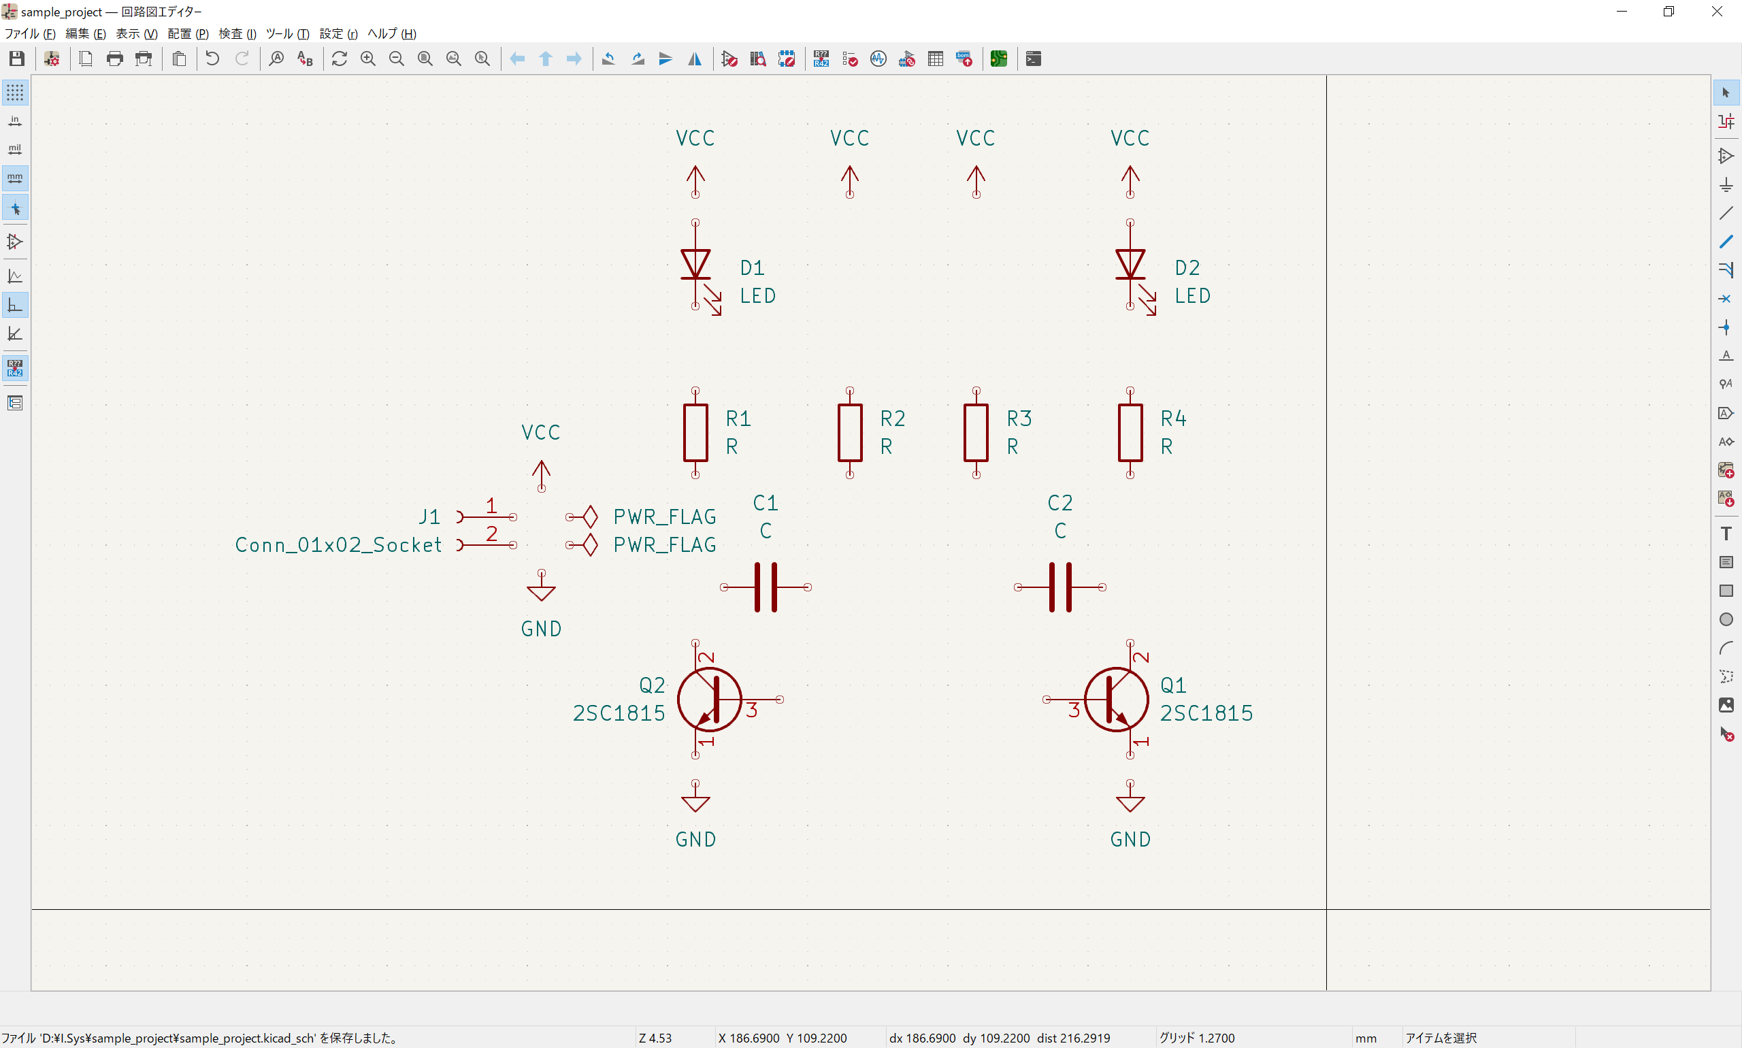Viewport: 1742px width, 1048px height.
Task: Enable 90-degree line constraint mode
Action: pos(15,305)
